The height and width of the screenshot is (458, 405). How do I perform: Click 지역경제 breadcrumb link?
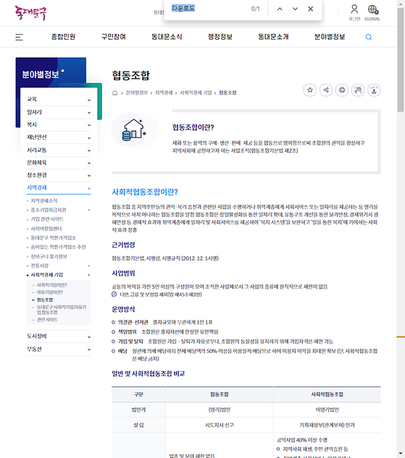(x=164, y=93)
